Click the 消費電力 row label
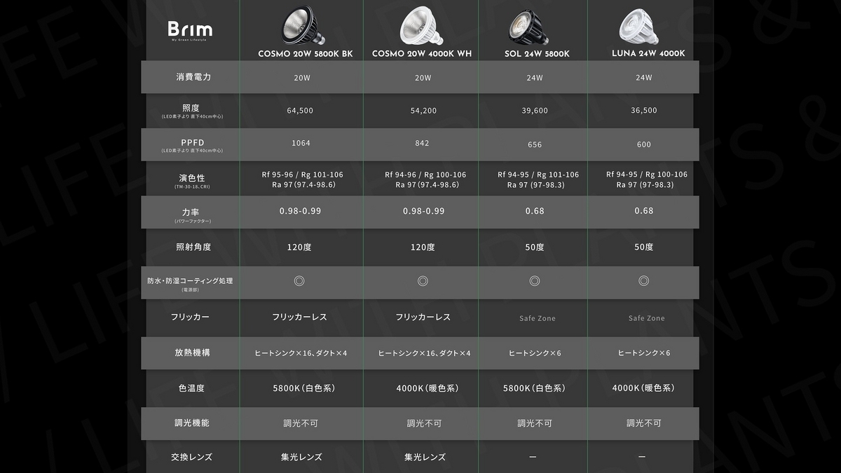This screenshot has width=841, height=473. pyautogui.click(x=193, y=77)
